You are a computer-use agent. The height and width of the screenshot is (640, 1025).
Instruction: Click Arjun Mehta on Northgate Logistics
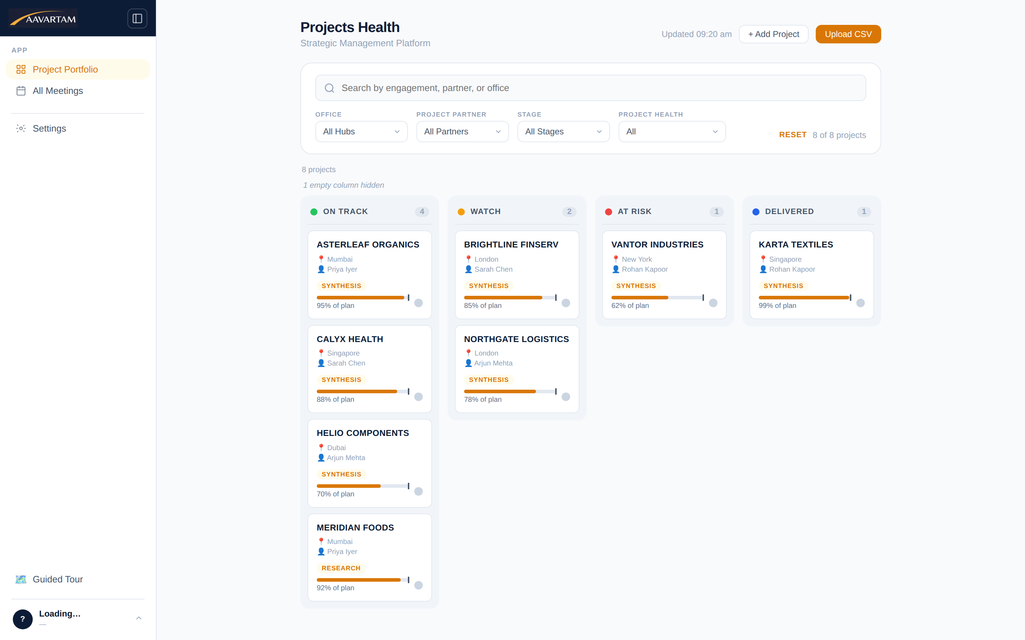pyautogui.click(x=493, y=363)
